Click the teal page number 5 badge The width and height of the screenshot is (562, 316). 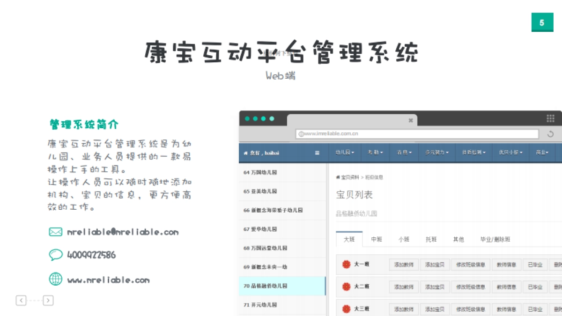[542, 22]
